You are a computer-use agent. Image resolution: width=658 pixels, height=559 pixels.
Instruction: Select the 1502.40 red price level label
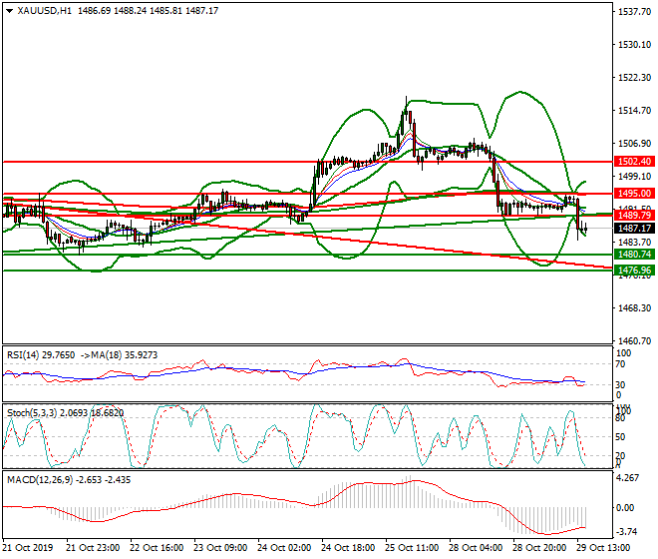[634, 162]
